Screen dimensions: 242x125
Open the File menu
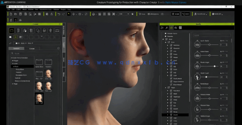(x=9, y=9)
